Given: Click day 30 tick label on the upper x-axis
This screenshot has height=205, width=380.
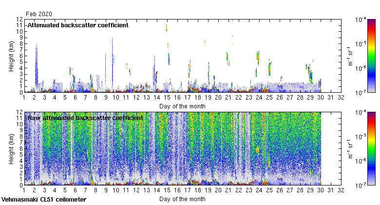Looking at the screenshot, I should point(321,98).
